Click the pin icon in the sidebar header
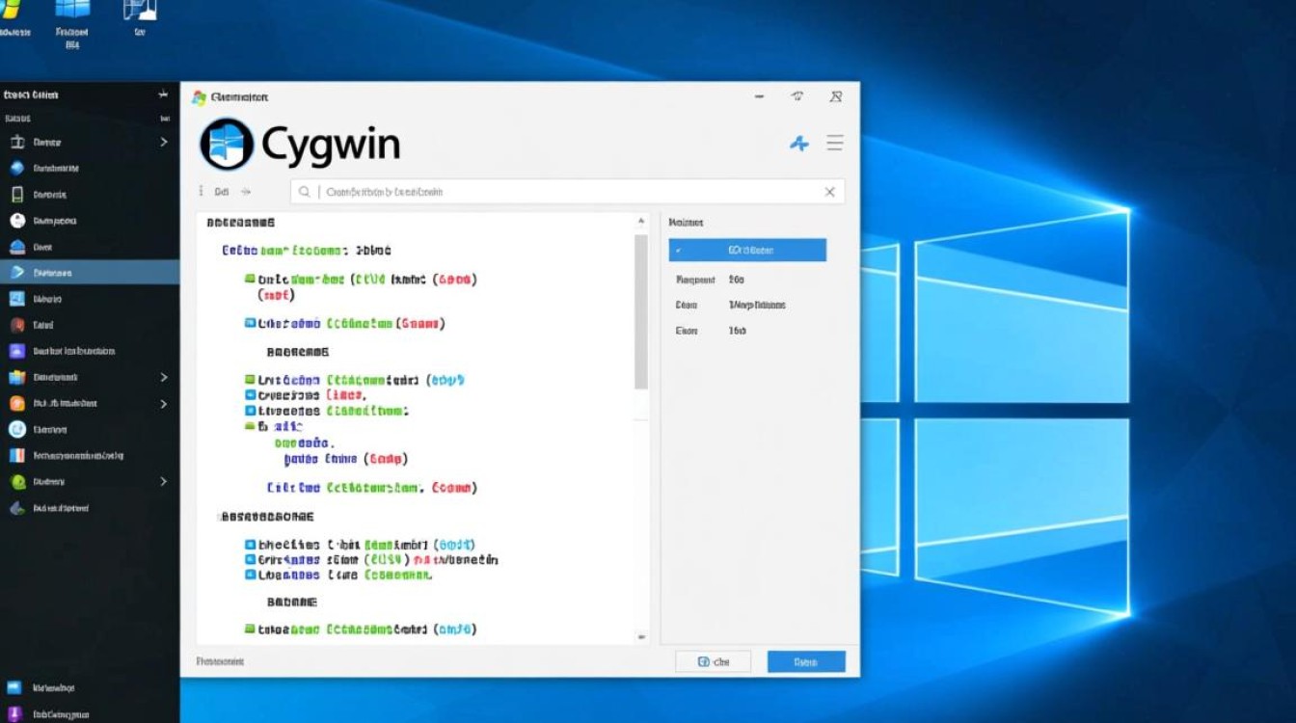 163,94
